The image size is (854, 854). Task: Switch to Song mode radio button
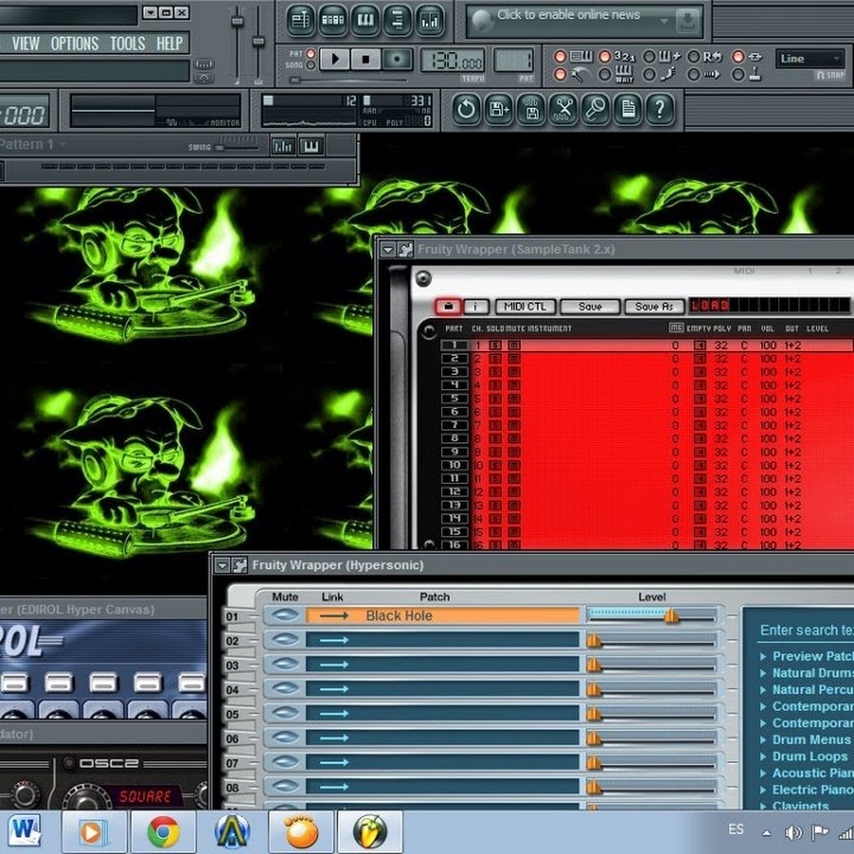[311, 65]
